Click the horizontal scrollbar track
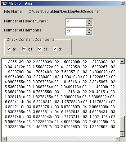This screenshot has width=126, height=142. 61,139
